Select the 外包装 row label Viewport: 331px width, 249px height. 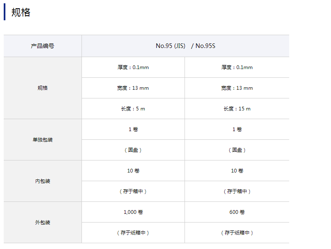tap(43, 223)
